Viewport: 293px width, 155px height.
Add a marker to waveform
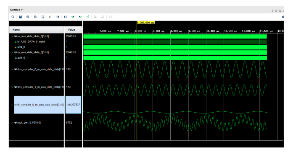click(x=87, y=17)
